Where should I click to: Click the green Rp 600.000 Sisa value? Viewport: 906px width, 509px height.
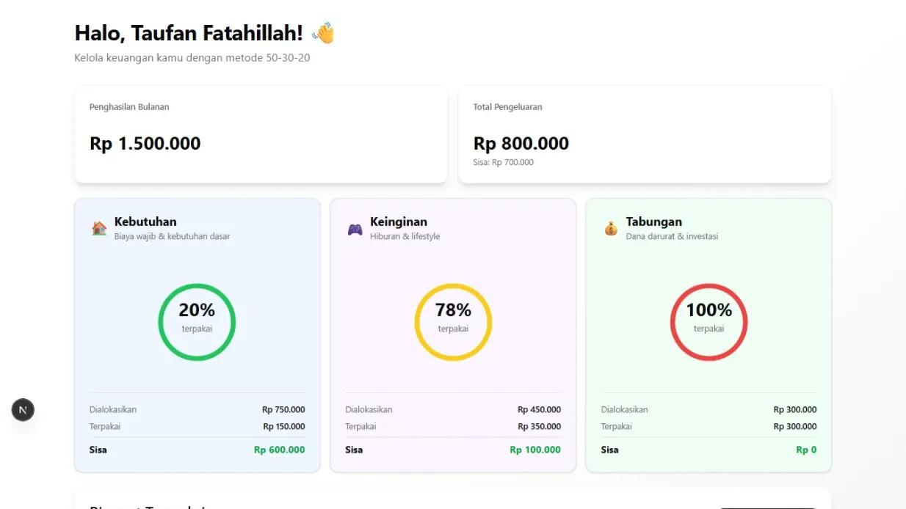pos(280,450)
